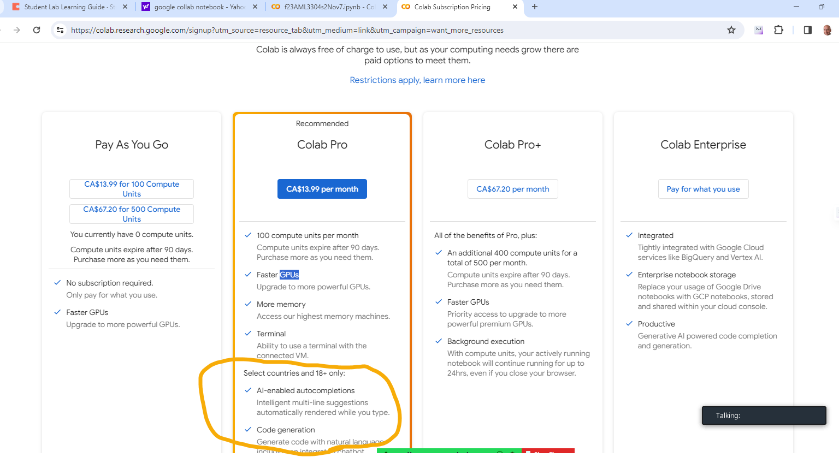Click An additional 400 compute units text
839x457 pixels.
[x=512, y=258]
